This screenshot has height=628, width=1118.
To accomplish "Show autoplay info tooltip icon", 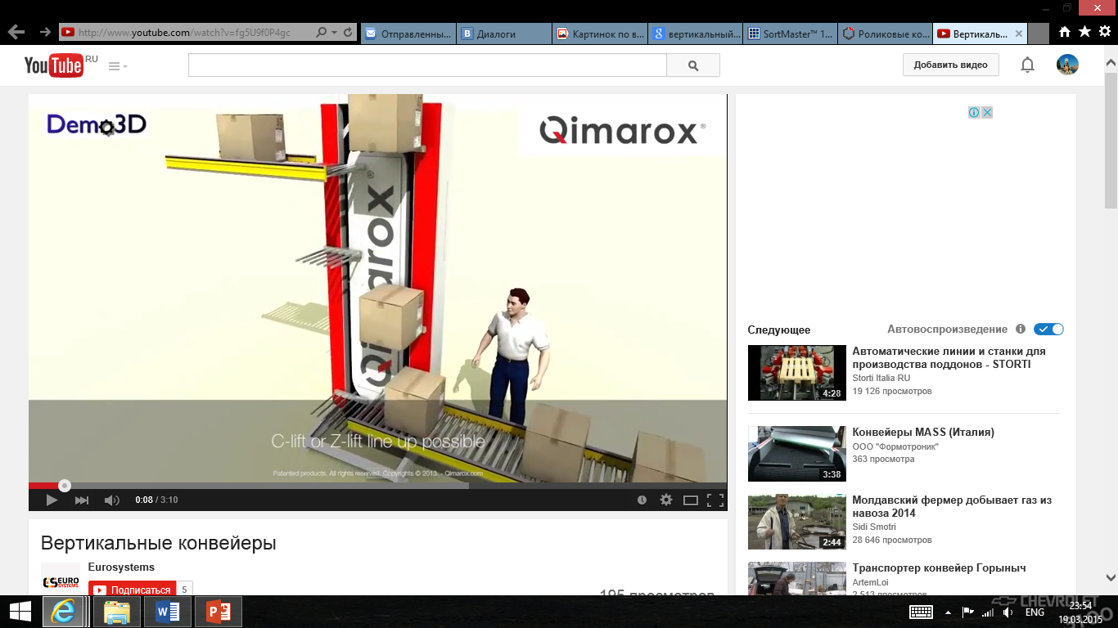I will pos(1021,329).
